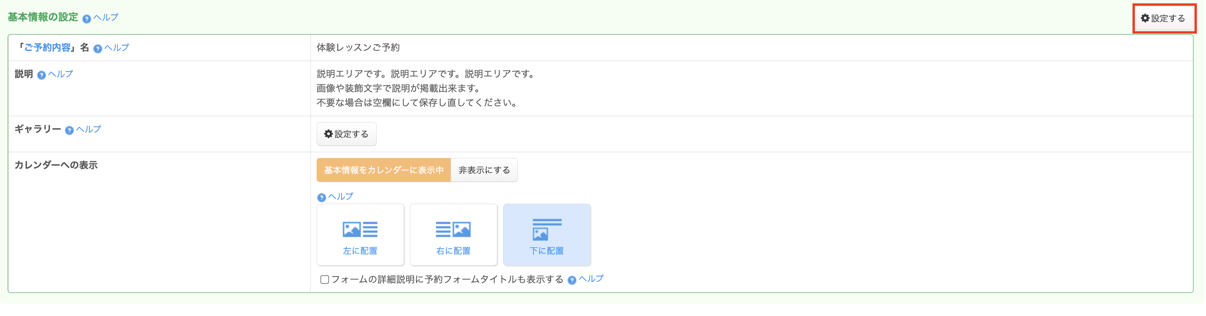Click the top-right 設定する settings button
This screenshot has width=1206, height=316.
pos(1163,18)
